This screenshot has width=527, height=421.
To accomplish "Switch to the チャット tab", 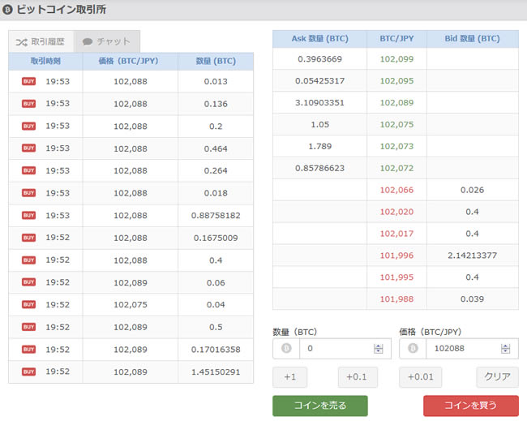I will coord(107,41).
